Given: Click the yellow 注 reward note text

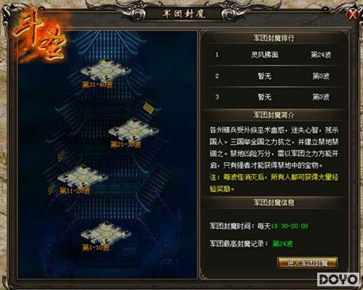Looking at the screenshot, I should tap(274, 183).
